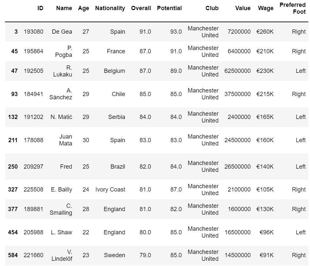Click A. Sánchez wage €215K
The width and height of the screenshot is (310, 266).
pos(265,94)
